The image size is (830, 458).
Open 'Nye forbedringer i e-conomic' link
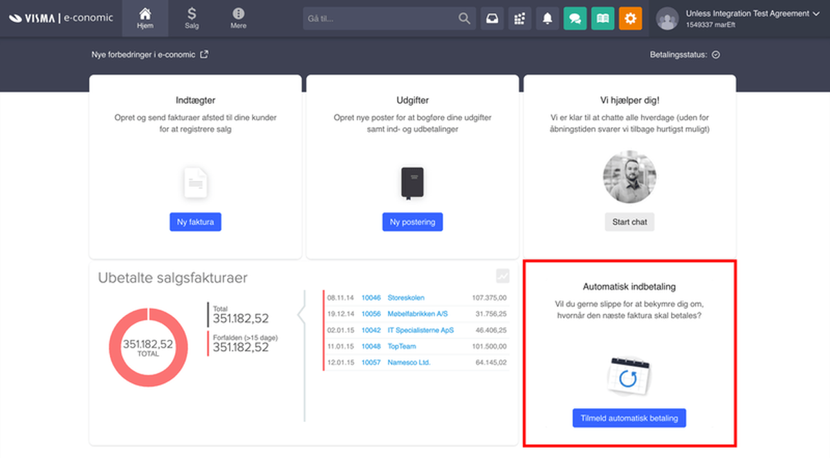coord(149,55)
